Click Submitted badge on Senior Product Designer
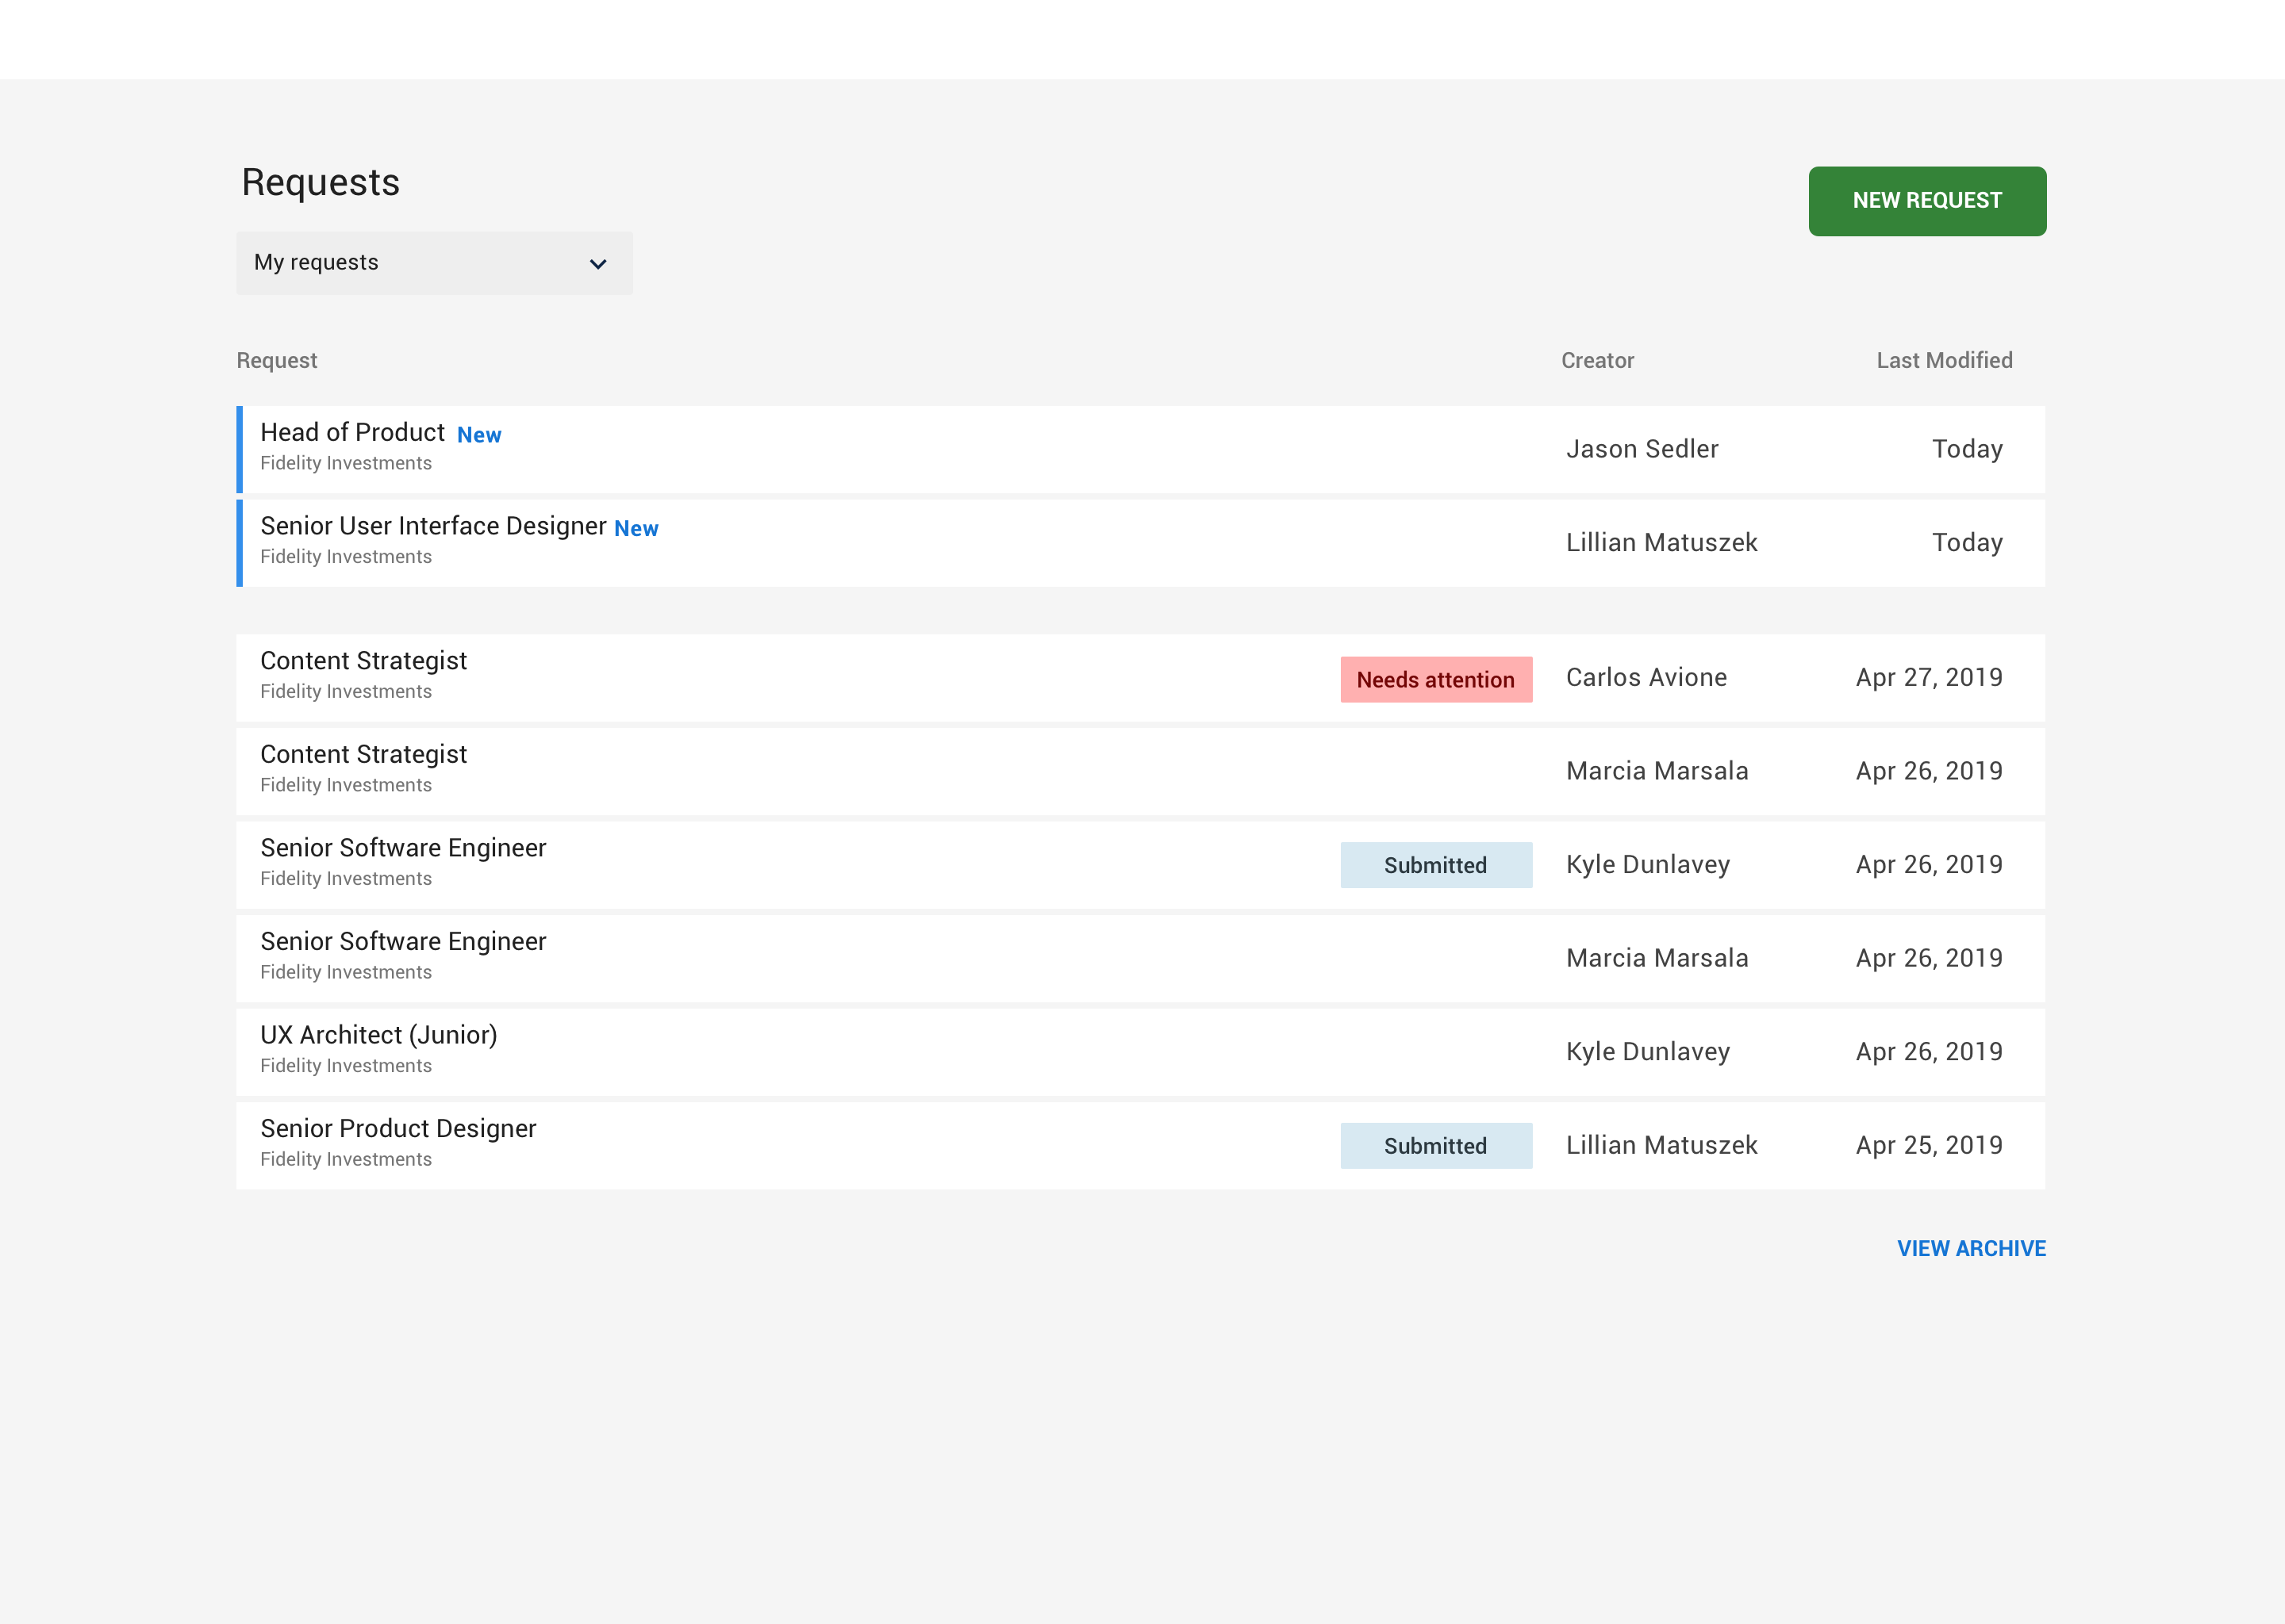 coord(1434,1146)
